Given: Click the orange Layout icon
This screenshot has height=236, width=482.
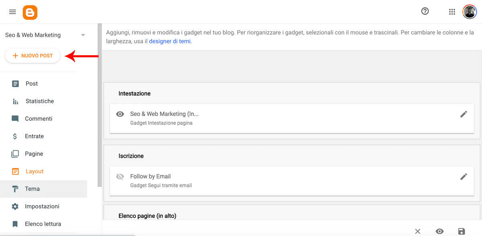Looking at the screenshot, I should [15, 171].
